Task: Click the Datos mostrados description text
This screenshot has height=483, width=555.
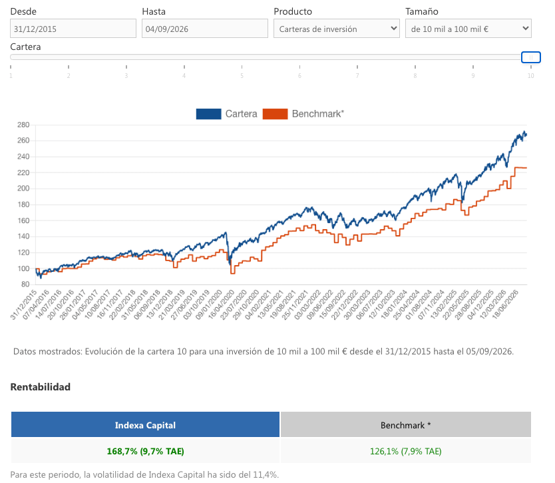Action: [264, 351]
